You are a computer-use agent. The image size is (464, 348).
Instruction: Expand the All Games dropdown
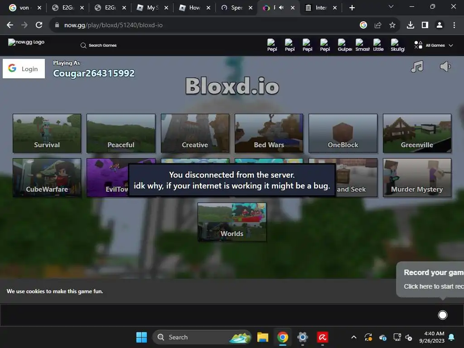click(x=434, y=45)
